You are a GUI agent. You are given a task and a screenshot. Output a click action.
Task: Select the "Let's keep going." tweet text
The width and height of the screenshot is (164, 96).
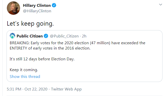(x=30, y=24)
